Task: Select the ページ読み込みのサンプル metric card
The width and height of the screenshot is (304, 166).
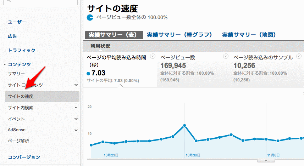Action: (267, 69)
